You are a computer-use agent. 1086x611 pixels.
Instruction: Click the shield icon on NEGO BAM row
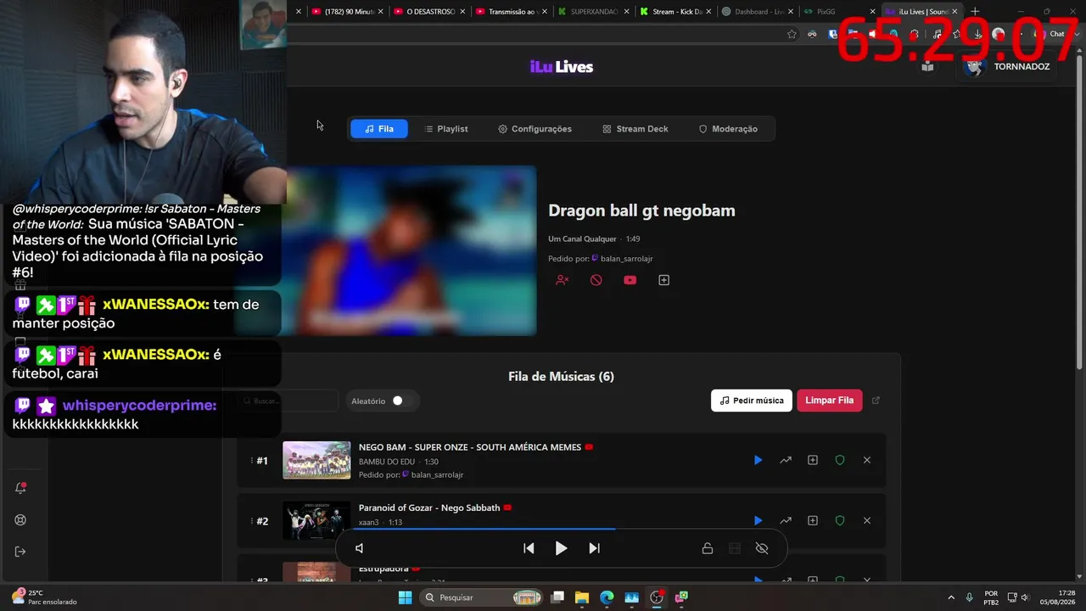click(x=840, y=460)
